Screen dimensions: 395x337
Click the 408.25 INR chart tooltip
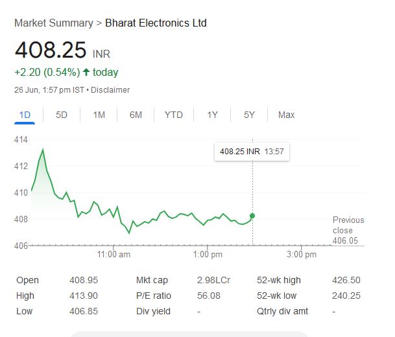252,152
